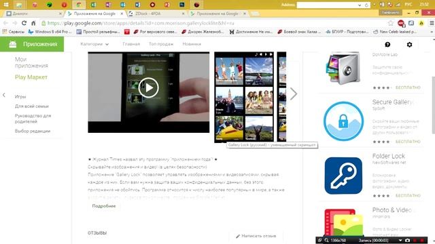Reload the page in Chrome
435x244 pixels.
tap(24, 23)
